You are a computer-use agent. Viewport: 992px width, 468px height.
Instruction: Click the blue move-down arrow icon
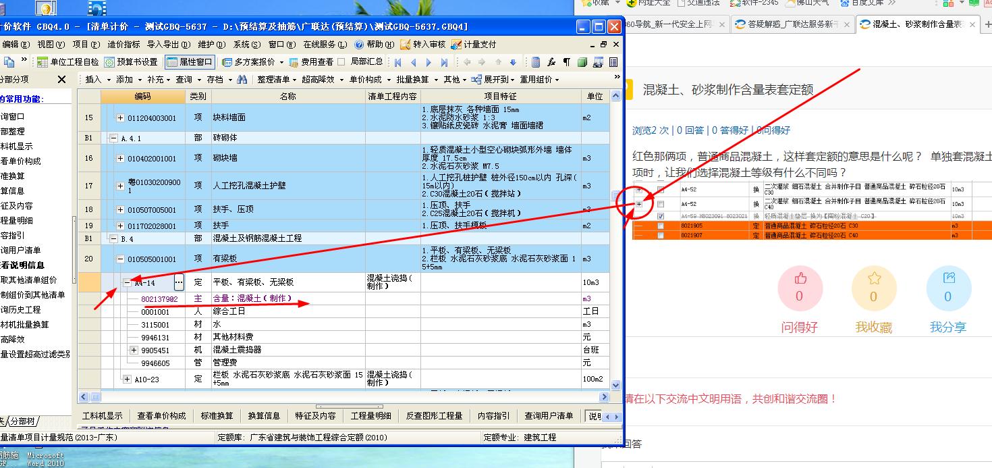click(x=512, y=62)
